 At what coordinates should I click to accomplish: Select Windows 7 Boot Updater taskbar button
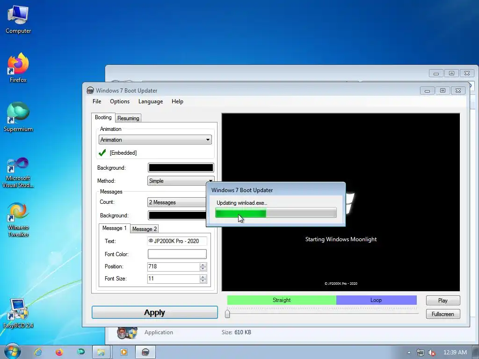[x=145, y=352]
